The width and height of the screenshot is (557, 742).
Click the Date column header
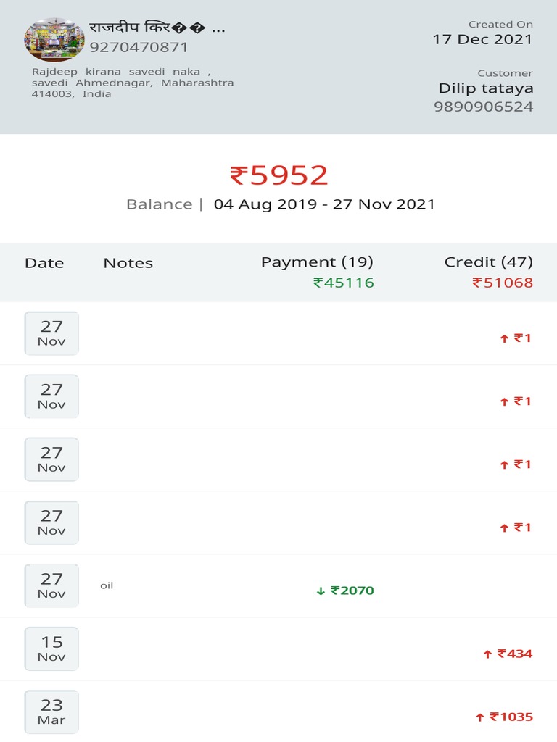click(x=44, y=263)
